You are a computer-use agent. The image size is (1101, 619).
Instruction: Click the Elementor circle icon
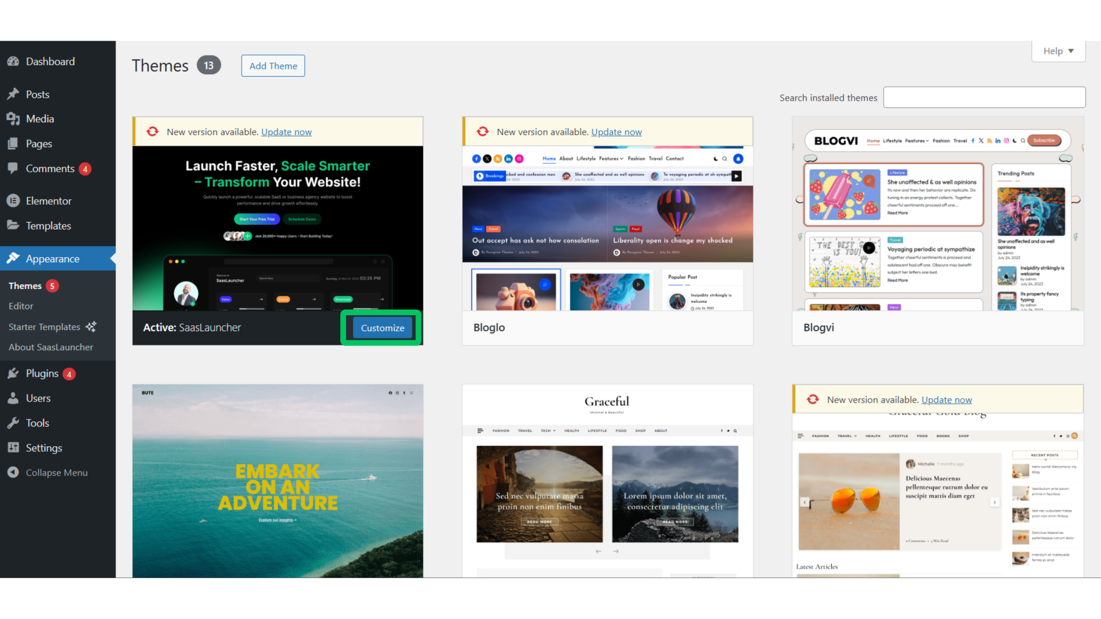[13, 201]
